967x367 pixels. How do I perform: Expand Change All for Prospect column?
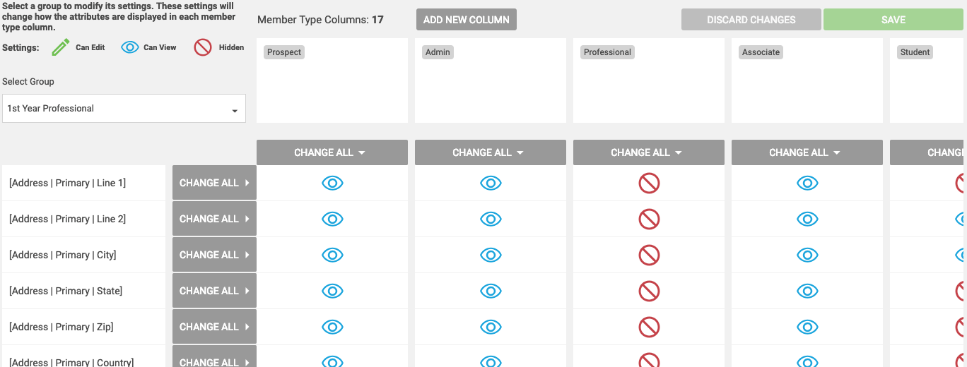pos(332,152)
